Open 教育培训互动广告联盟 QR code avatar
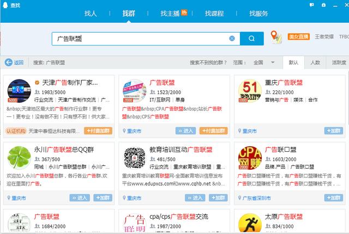349x234 pixels. pos(135,158)
